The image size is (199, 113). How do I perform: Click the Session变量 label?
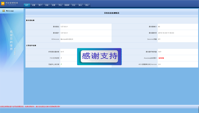click(x=152, y=39)
